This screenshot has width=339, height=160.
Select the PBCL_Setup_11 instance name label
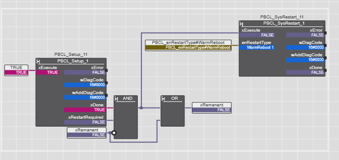[x=71, y=55]
